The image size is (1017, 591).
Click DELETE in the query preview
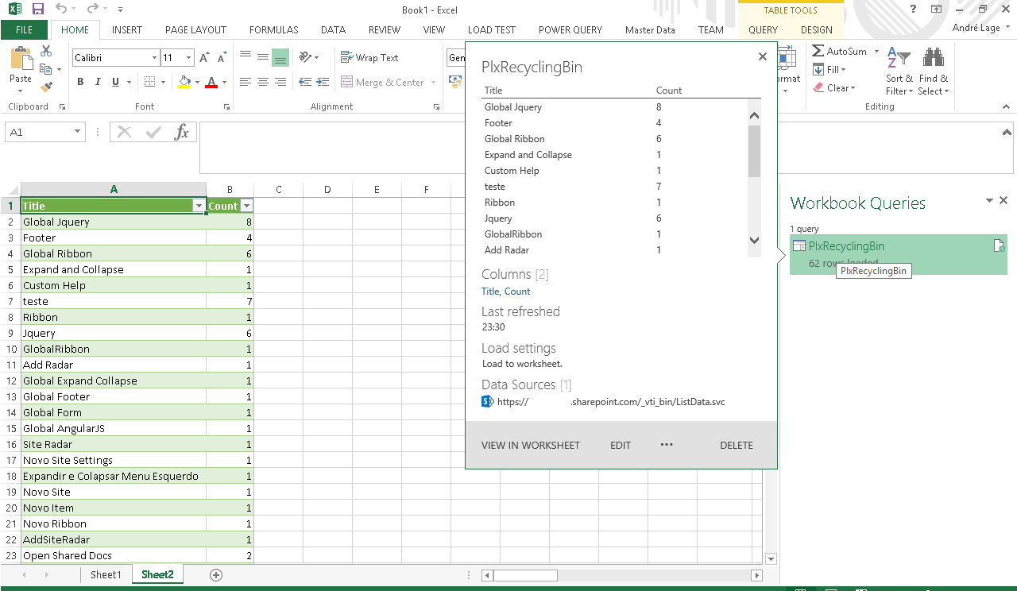(737, 445)
